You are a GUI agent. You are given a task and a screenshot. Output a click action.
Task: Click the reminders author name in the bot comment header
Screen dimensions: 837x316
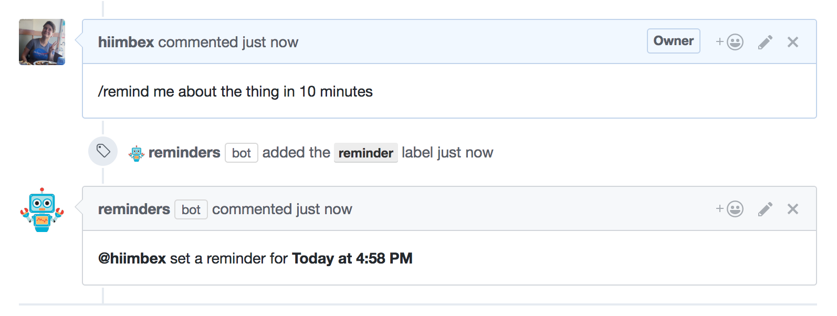(x=134, y=209)
